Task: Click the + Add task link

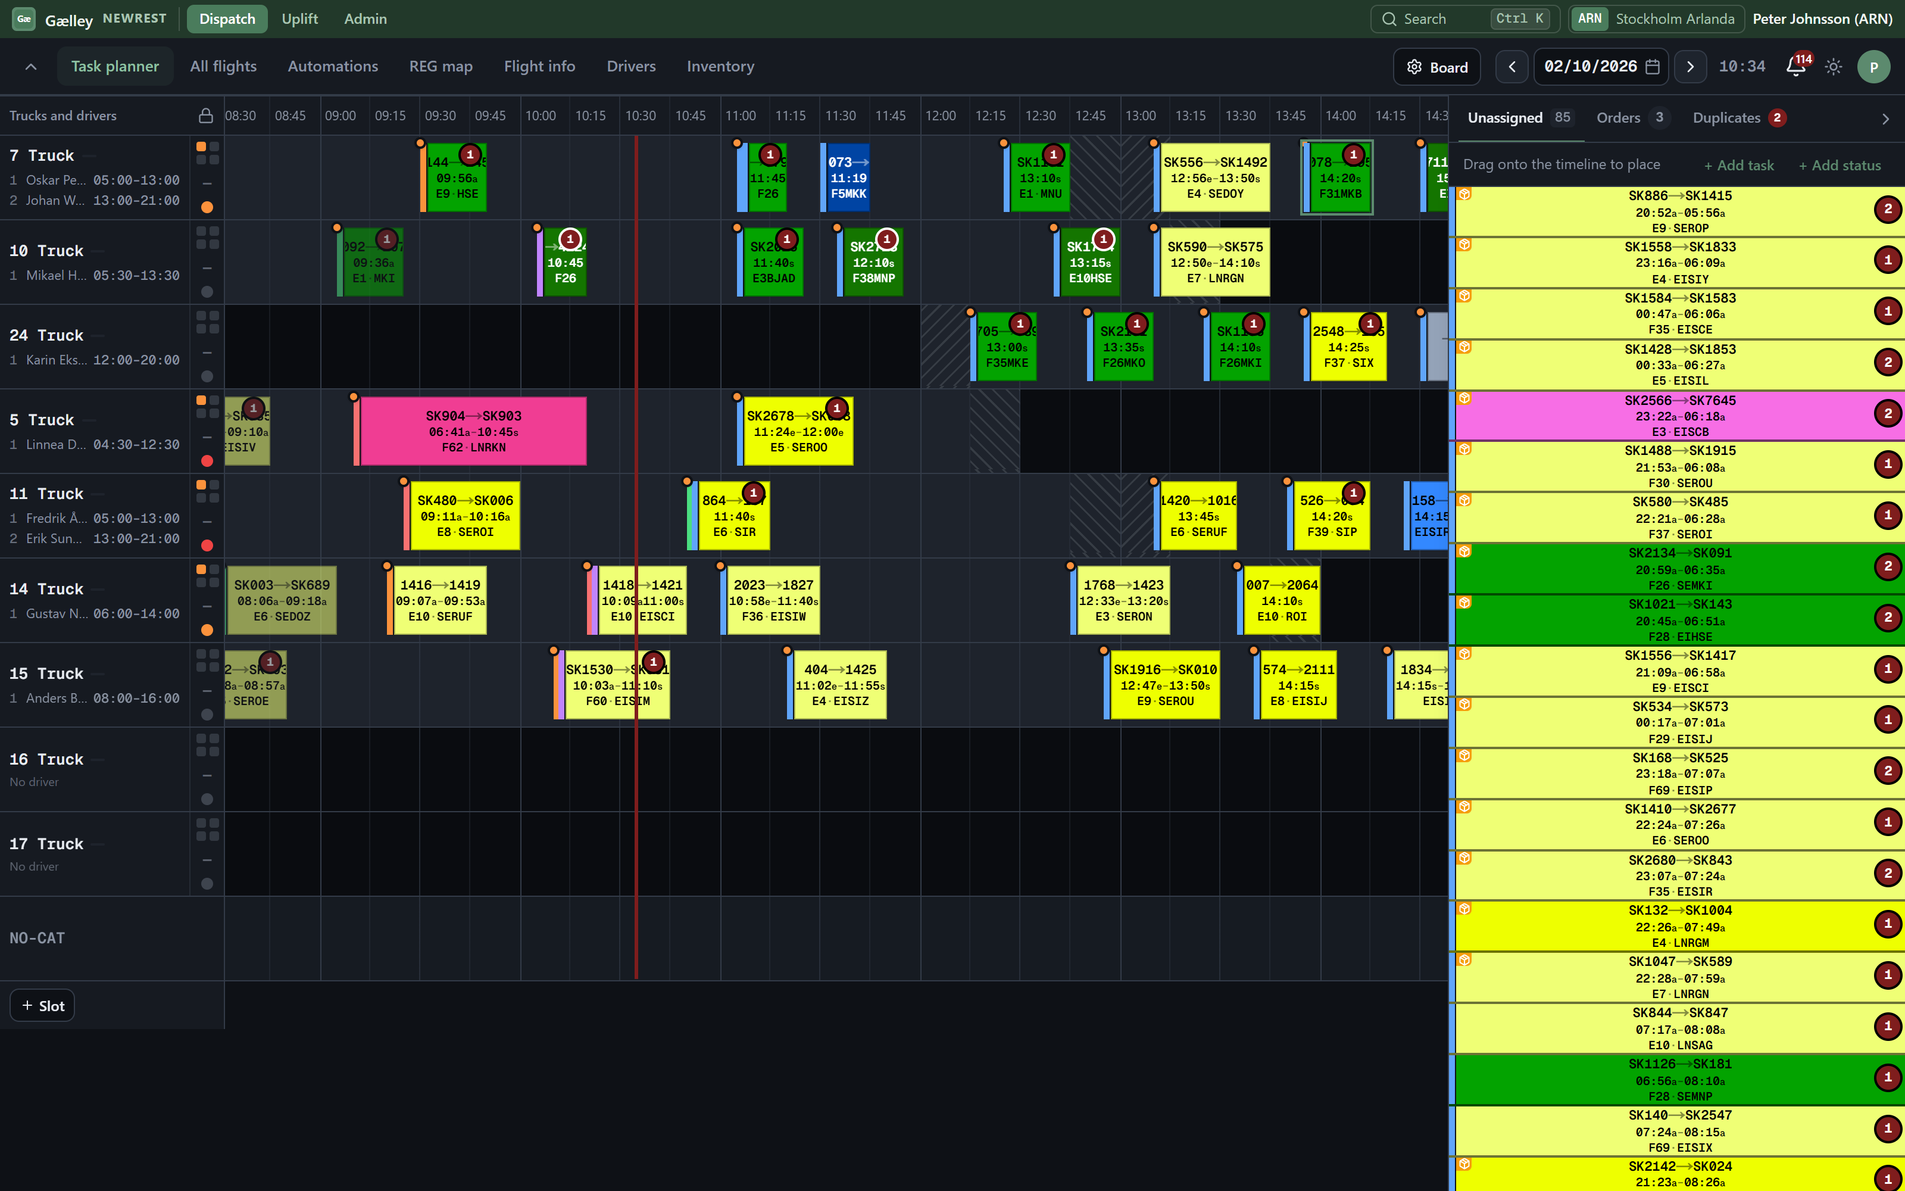Action: 1739,166
